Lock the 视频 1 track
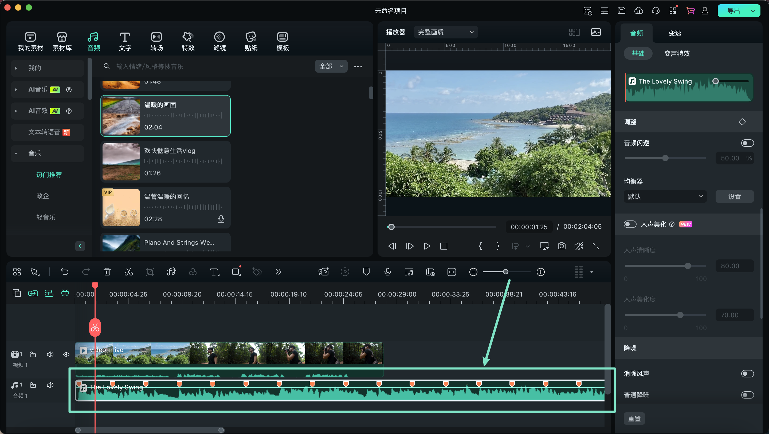Image resolution: width=769 pixels, height=434 pixels. [33, 354]
